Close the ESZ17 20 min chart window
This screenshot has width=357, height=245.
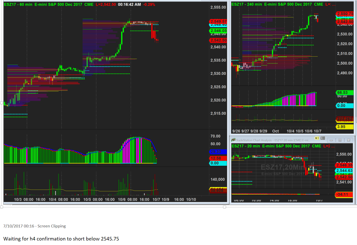click(x=349, y=140)
